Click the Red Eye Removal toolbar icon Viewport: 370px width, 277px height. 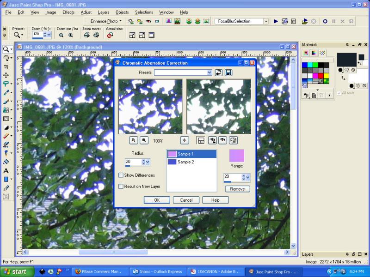pyautogui.click(x=148, y=21)
